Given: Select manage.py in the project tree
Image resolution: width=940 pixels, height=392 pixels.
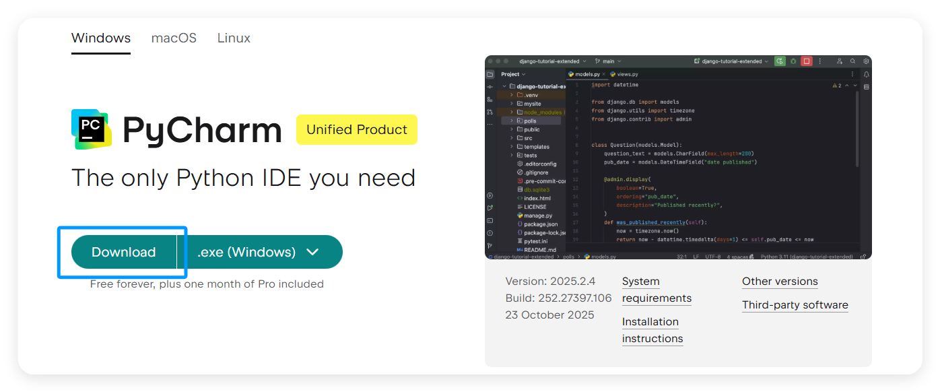Looking at the screenshot, I should point(537,216).
